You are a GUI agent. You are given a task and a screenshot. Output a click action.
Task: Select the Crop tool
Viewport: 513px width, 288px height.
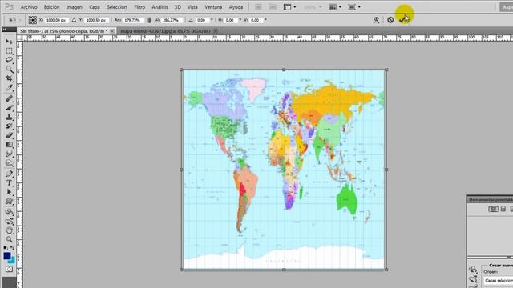pyautogui.click(x=9, y=78)
